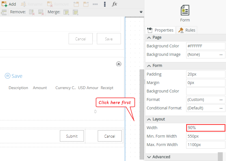Image resolution: width=226 pixels, height=161 pixels.
Task: Click the Max. Form Width field
Action: [x=206, y=145]
